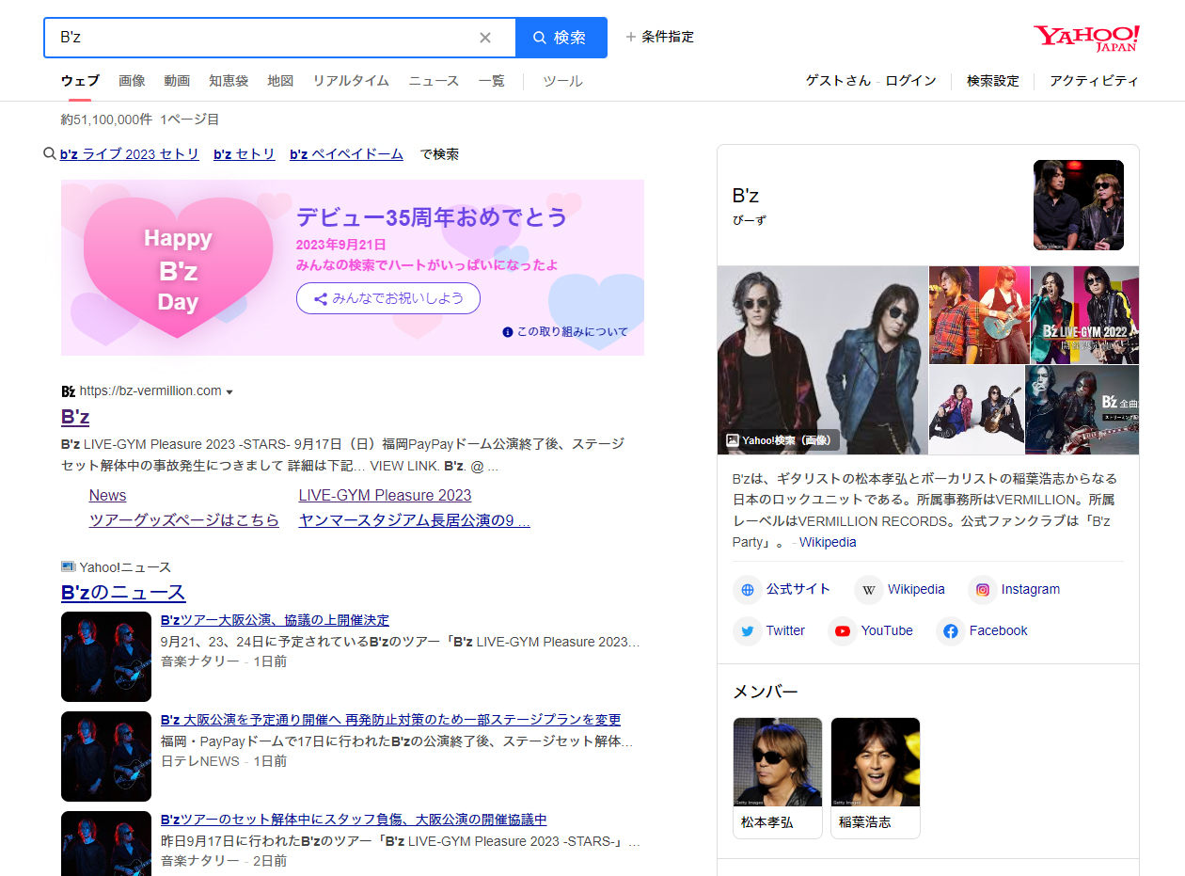The image size is (1185, 876).
Task: Open the stage guitarists image in panel grid
Action: coord(979,314)
